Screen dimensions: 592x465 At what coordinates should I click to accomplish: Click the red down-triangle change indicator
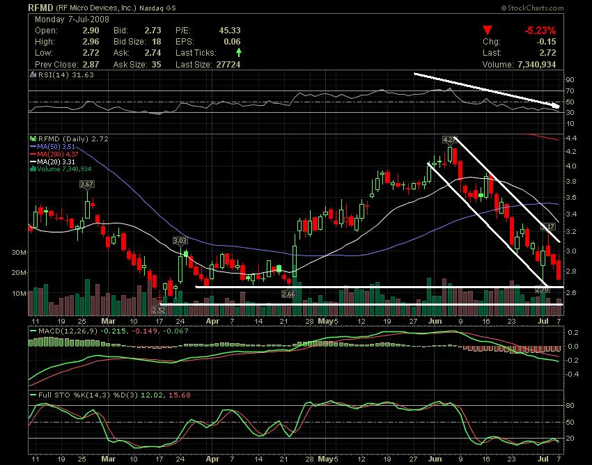click(488, 30)
